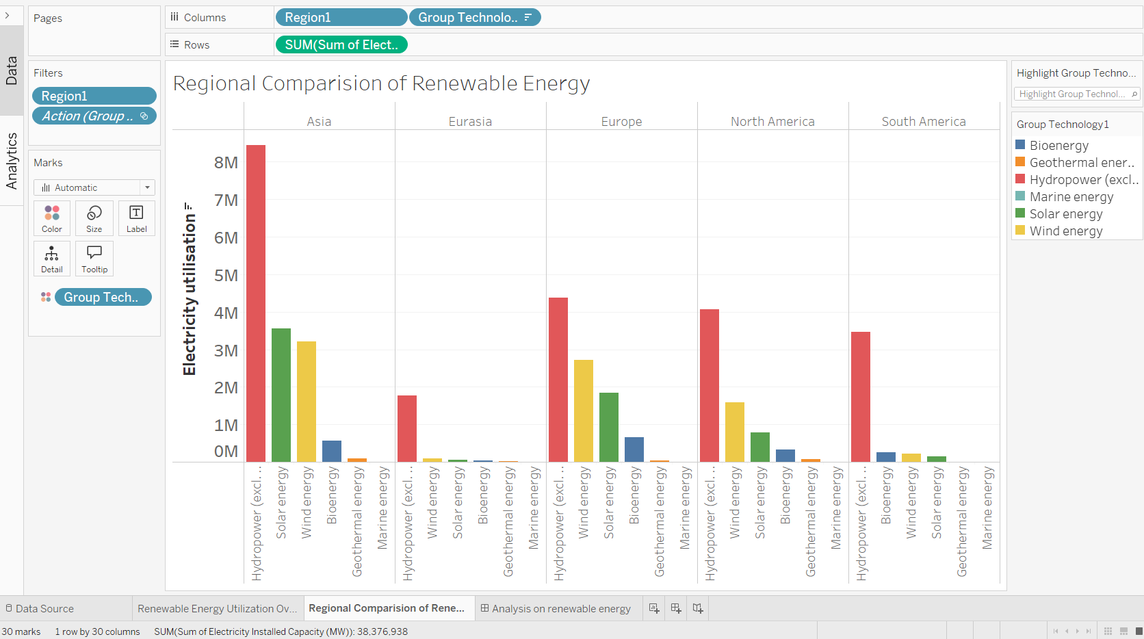
Task: Click the SUM(Sum of Elect.. Rows pill
Action: 341,45
